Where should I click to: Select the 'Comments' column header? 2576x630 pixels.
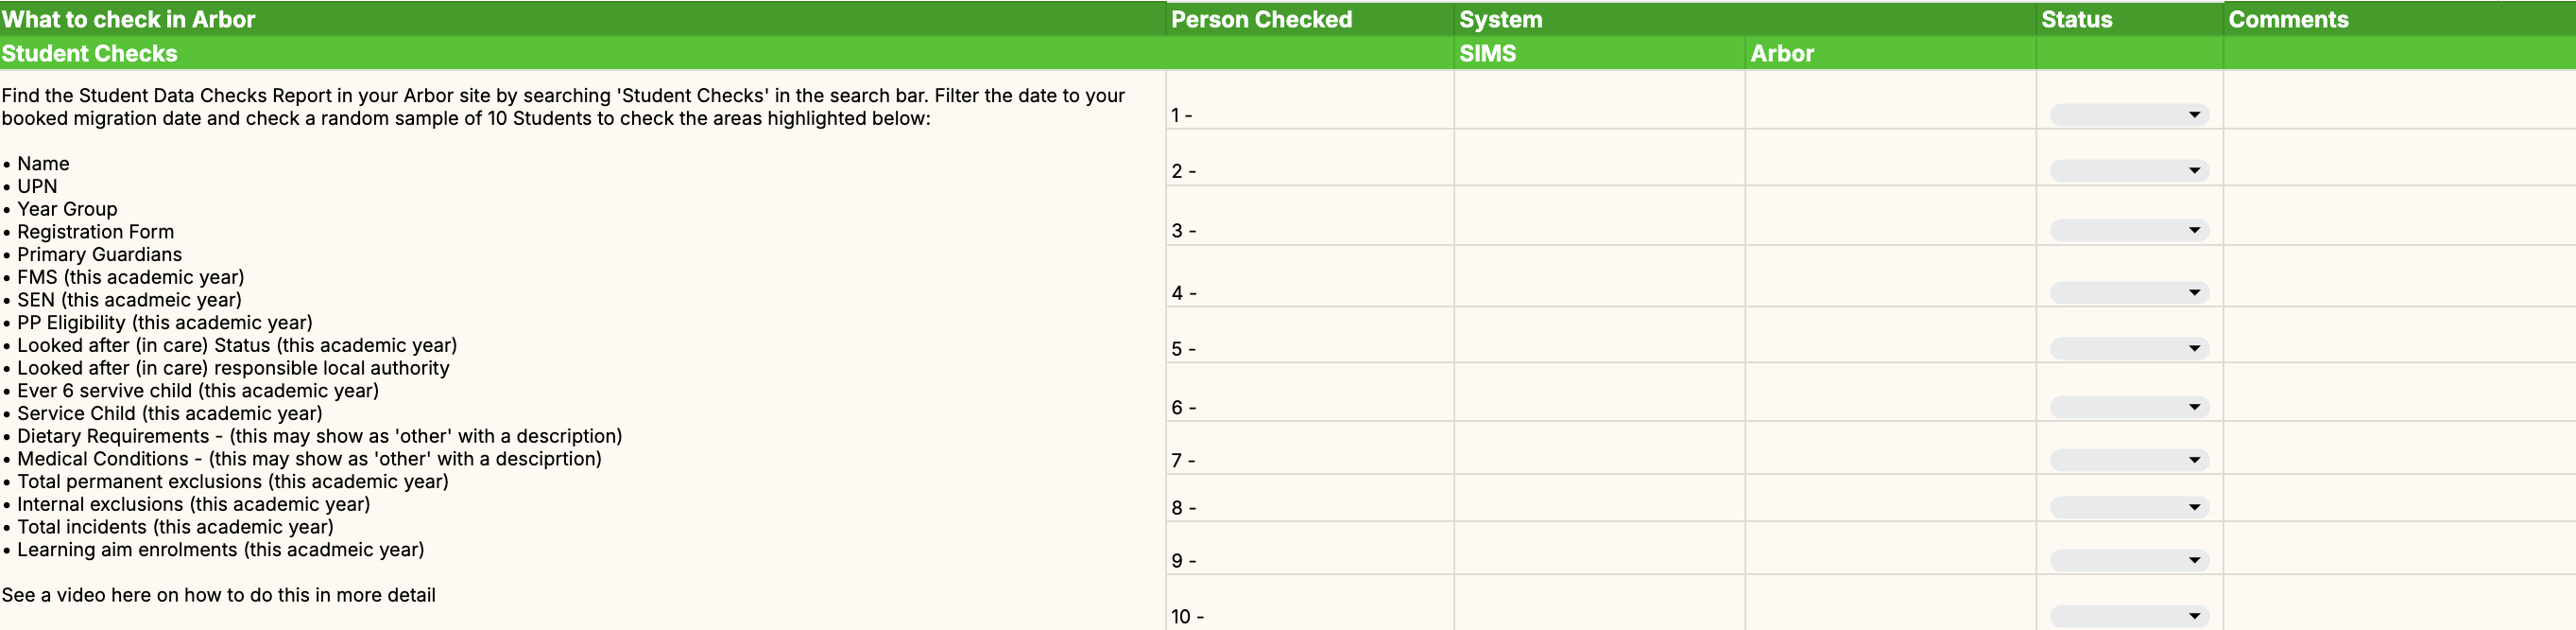[x=2288, y=19]
